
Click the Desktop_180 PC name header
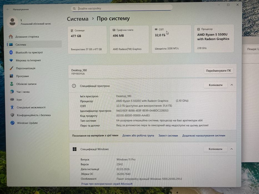[79, 70]
